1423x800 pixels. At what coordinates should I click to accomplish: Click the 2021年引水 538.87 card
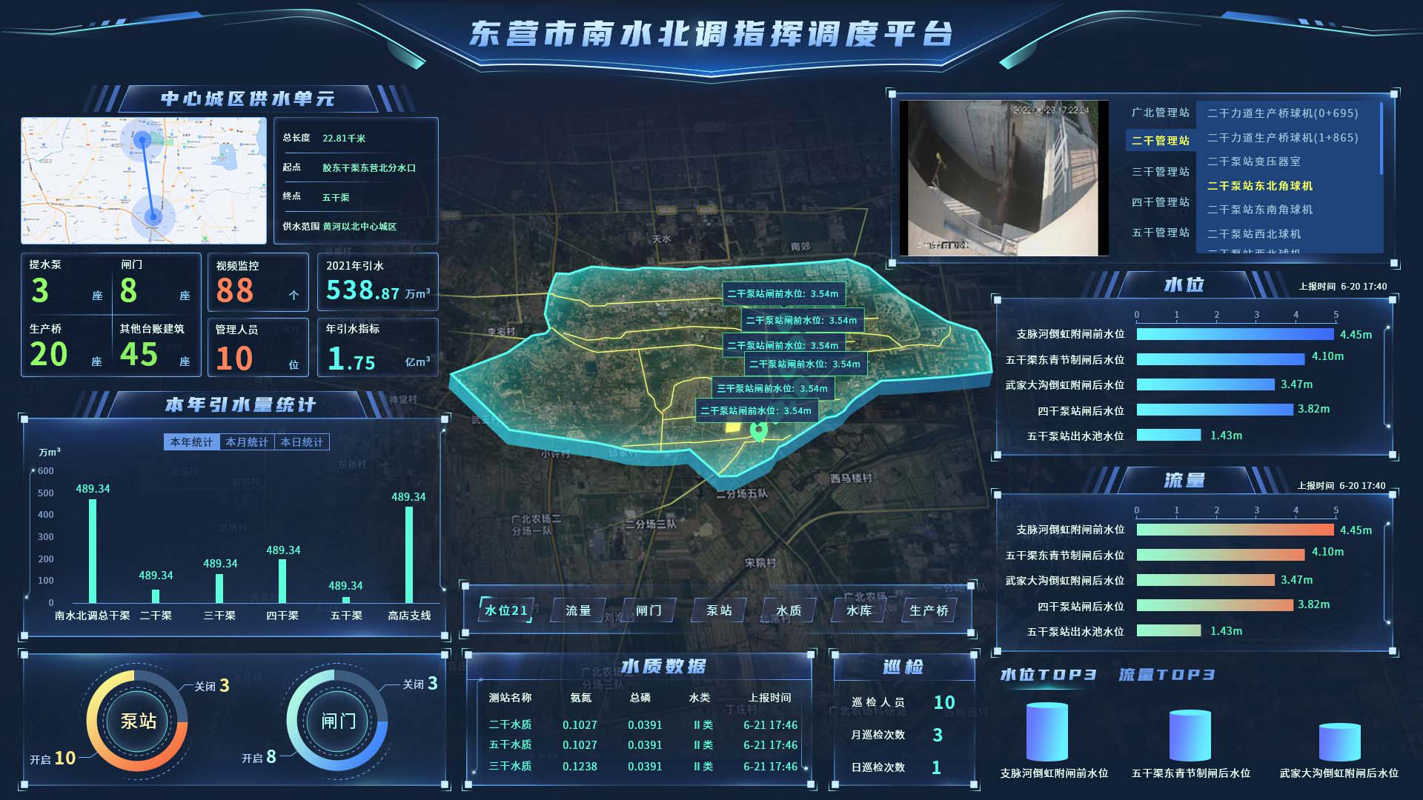point(378,282)
